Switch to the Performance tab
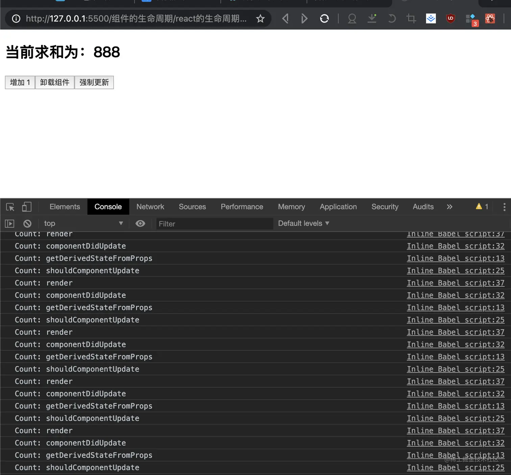This screenshot has height=475, width=511. coord(242,207)
